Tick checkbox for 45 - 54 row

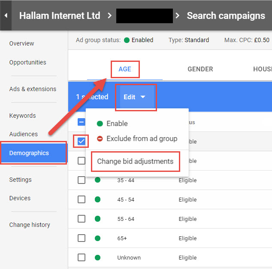pyautogui.click(x=82, y=199)
